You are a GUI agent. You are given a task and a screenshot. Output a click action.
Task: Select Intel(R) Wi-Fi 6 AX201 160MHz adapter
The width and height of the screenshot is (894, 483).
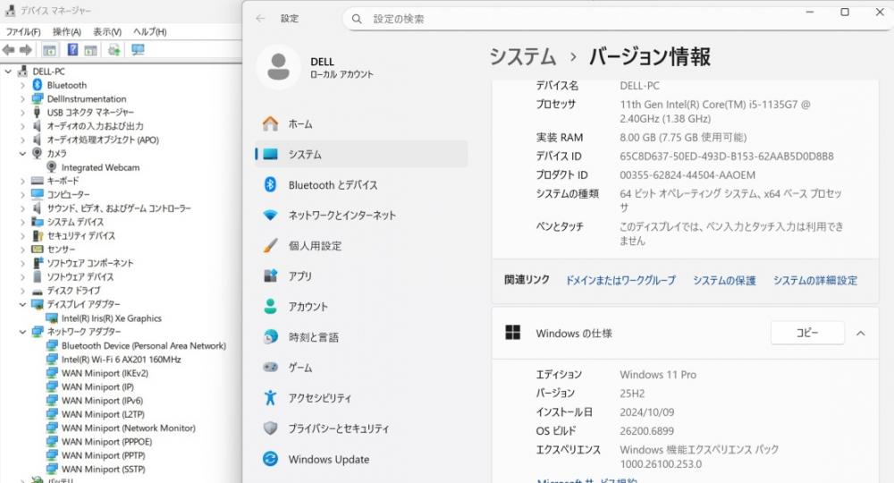coord(121,360)
